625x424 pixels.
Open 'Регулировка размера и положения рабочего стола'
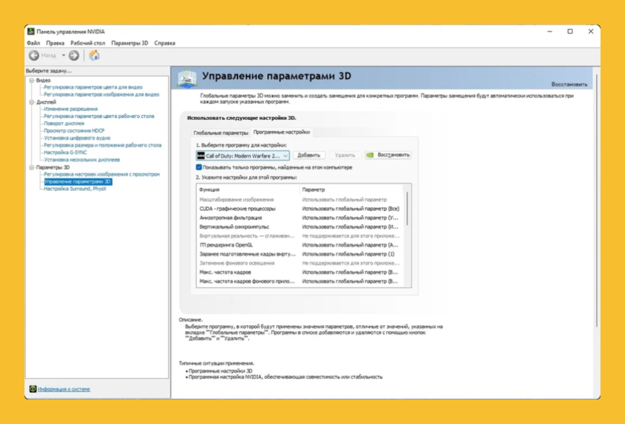point(103,145)
